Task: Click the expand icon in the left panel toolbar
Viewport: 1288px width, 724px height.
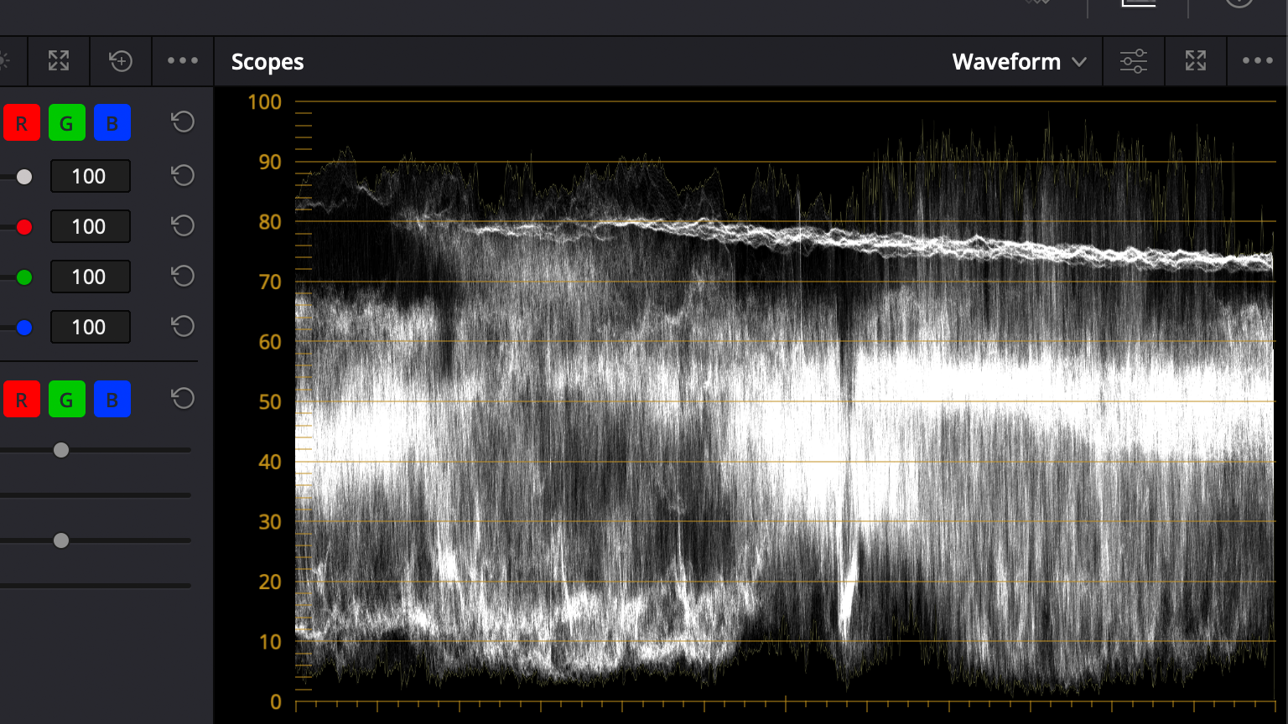Action: pyautogui.click(x=59, y=61)
